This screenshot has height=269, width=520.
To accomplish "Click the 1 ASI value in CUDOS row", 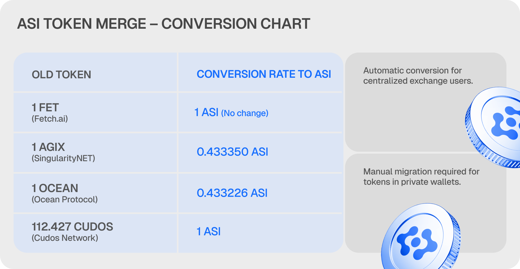I will point(209,231).
